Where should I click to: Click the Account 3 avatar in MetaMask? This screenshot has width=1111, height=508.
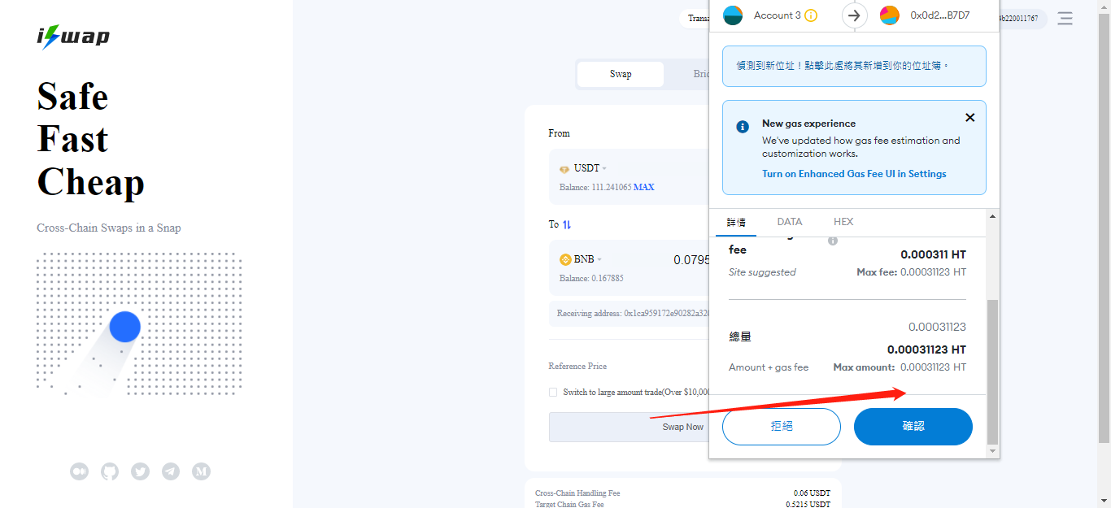coord(733,15)
